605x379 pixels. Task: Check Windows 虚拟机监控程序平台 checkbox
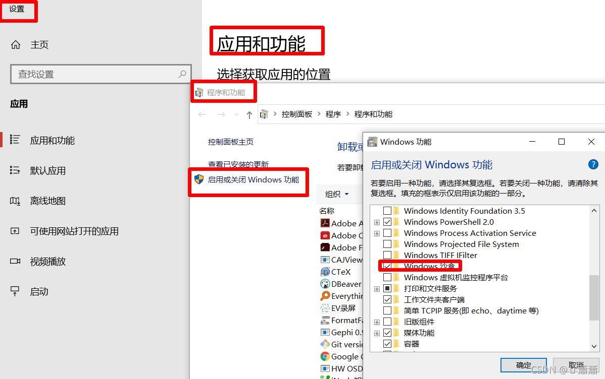click(x=387, y=277)
